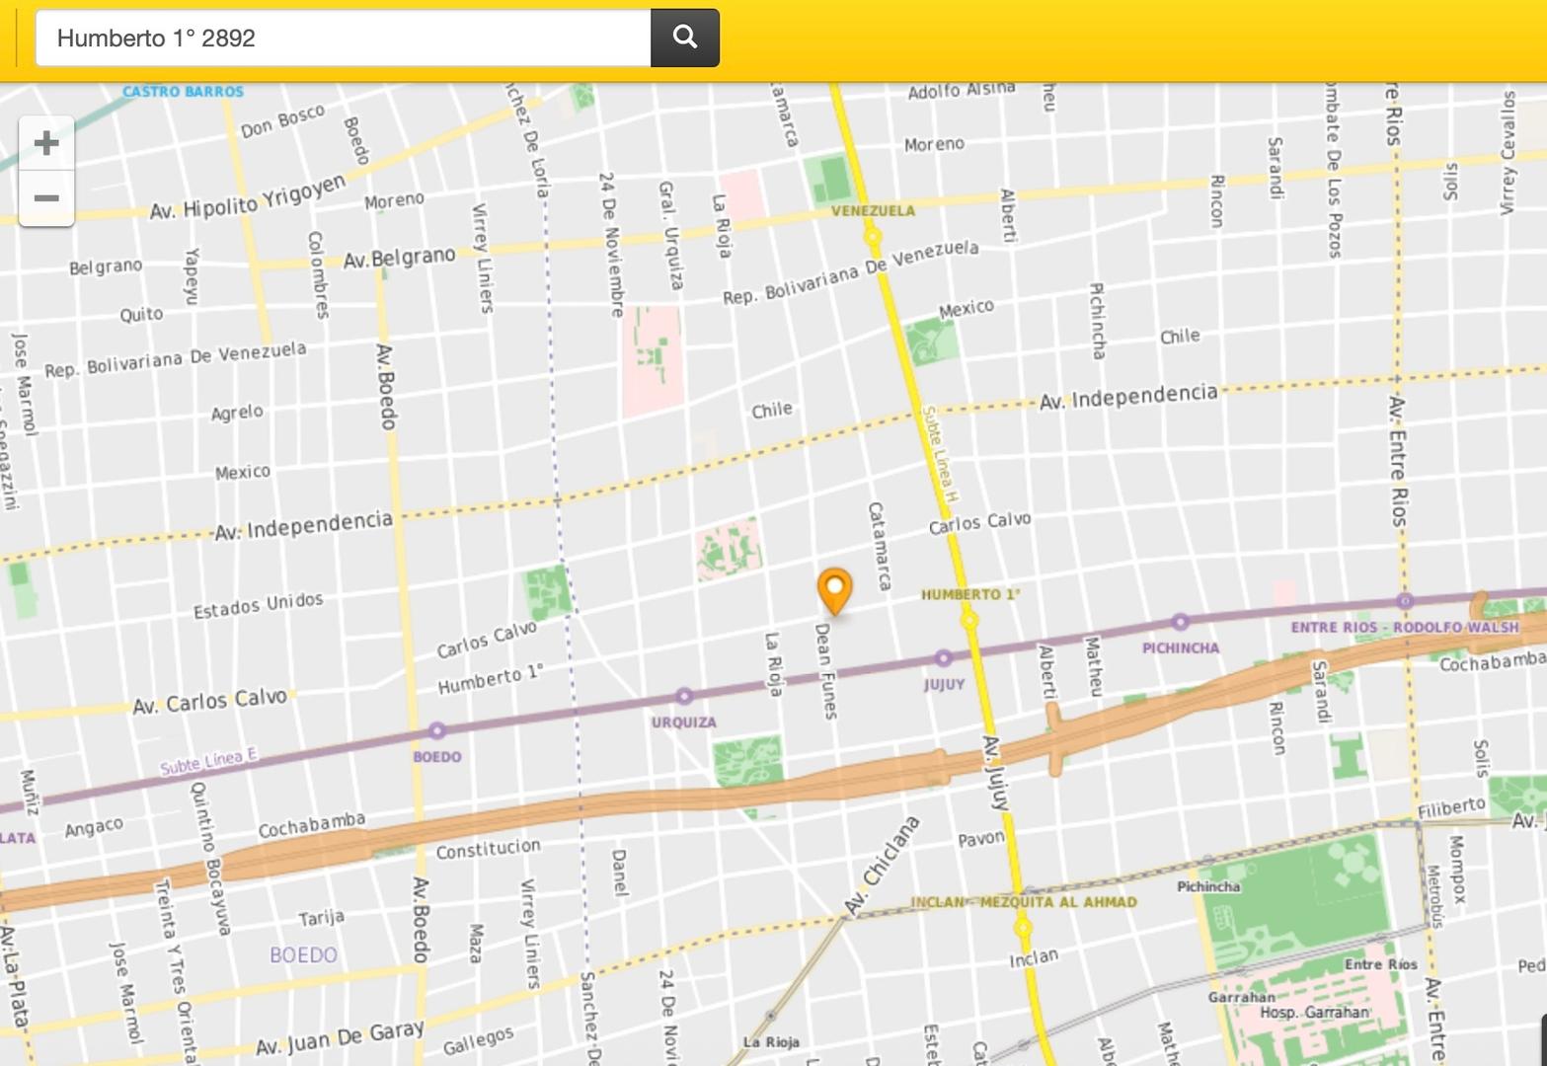Click the Subte Linea E label
1547x1066 pixels.
click(x=208, y=761)
